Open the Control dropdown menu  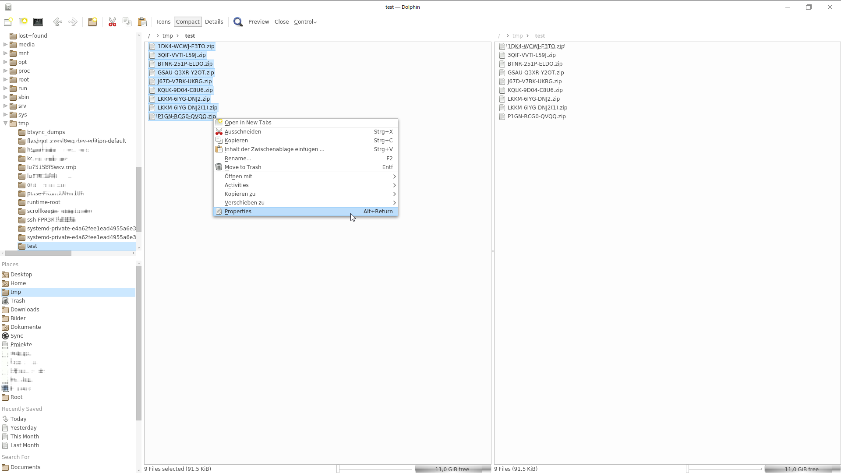pyautogui.click(x=305, y=22)
